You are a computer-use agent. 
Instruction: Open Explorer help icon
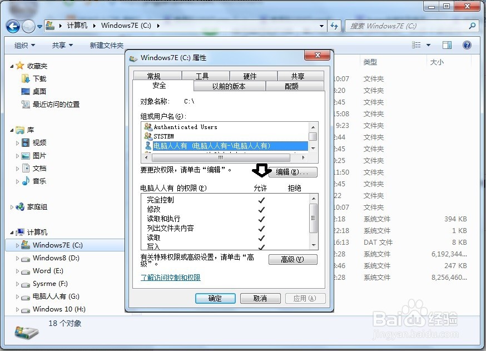[x=467, y=45]
